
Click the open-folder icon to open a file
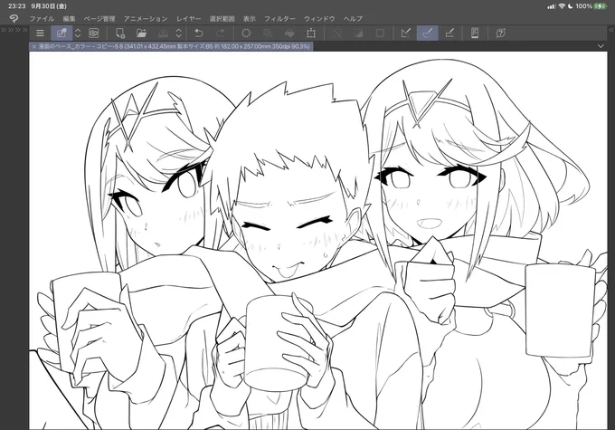141,33
